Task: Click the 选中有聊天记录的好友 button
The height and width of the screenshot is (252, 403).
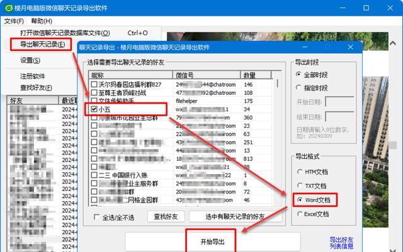Action: point(236,217)
